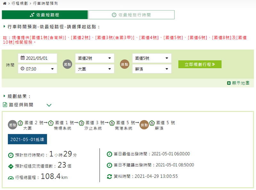
Task: Click 起點 marker in route result
Action: tap(12, 125)
